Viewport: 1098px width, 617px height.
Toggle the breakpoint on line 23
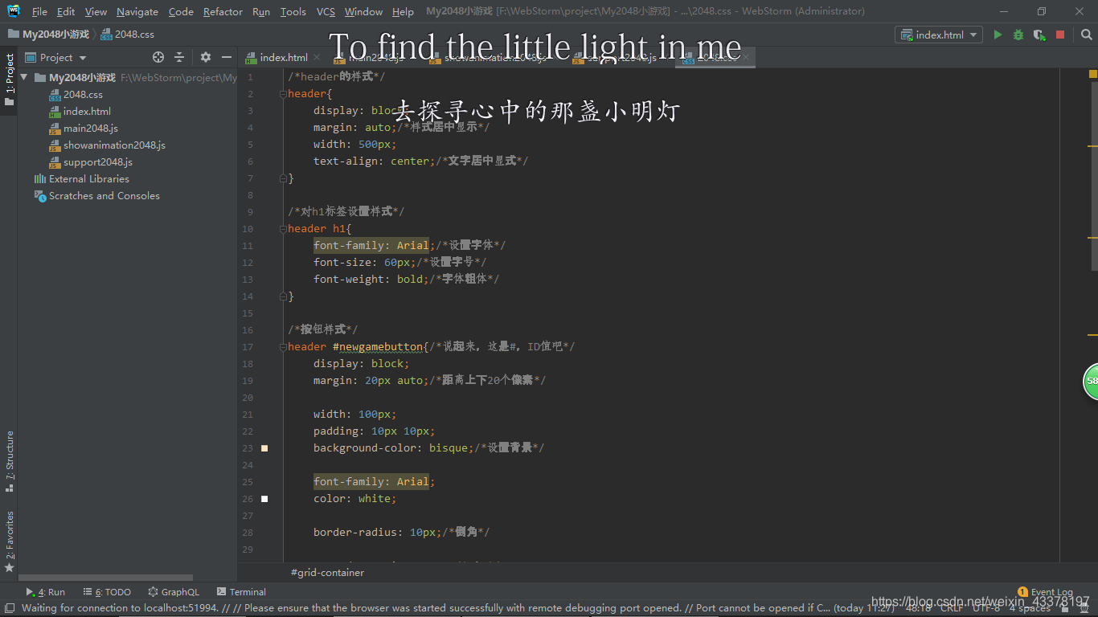[264, 447]
